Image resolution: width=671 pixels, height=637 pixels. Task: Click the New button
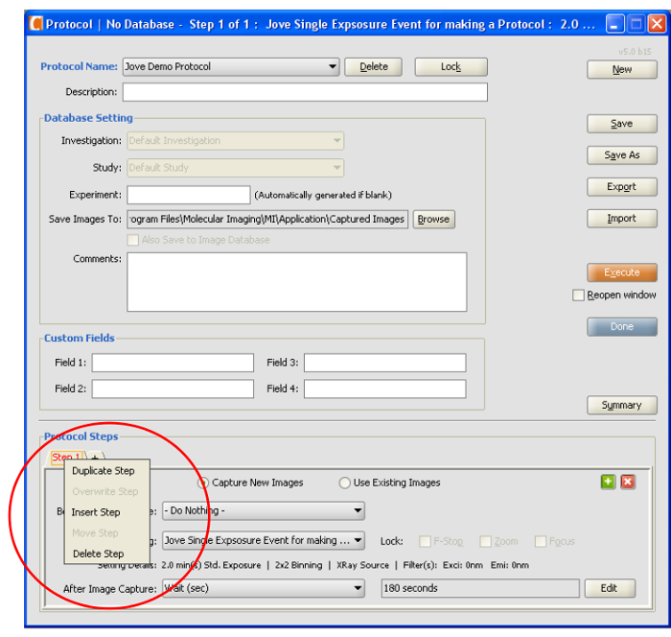[622, 69]
